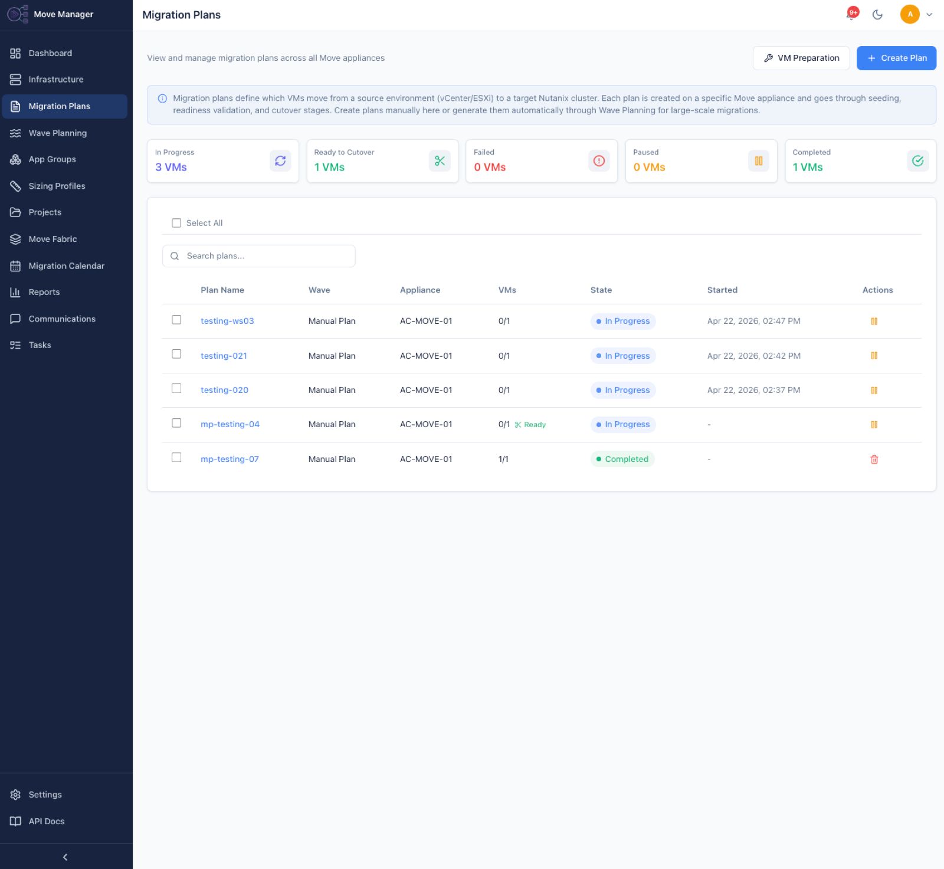Image resolution: width=944 pixels, height=869 pixels.
Task: Click the Ready to Cutover scissors icon
Action: click(440, 160)
